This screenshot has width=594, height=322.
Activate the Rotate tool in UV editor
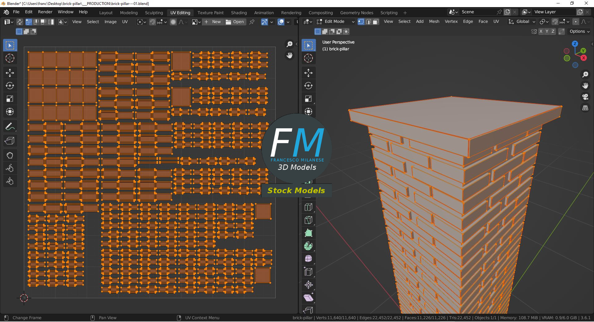tap(10, 86)
